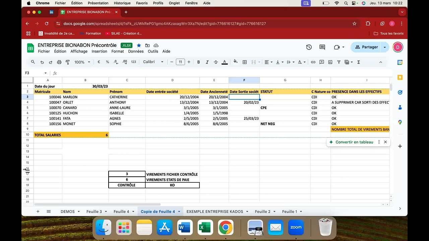The image size is (429, 241).
Task: Open the table suggestion options menu
Action: pyautogui.click(x=379, y=142)
